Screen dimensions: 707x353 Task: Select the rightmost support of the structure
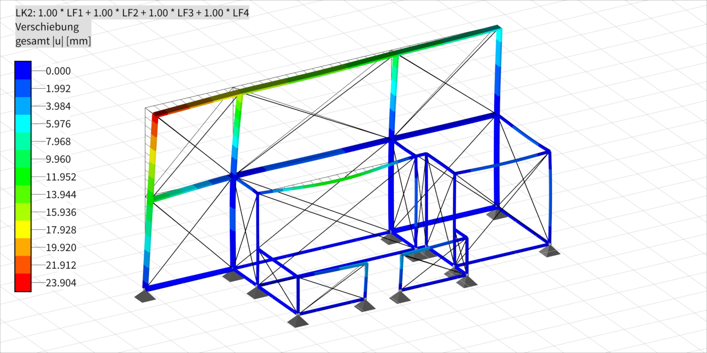pyautogui.click(x=549, y=251)
